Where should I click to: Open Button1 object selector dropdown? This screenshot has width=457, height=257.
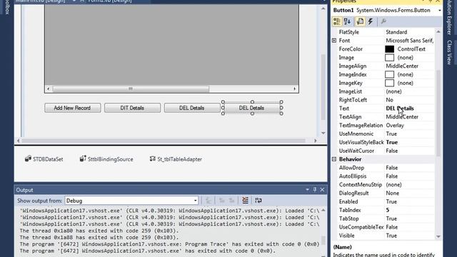pos(439,11)
